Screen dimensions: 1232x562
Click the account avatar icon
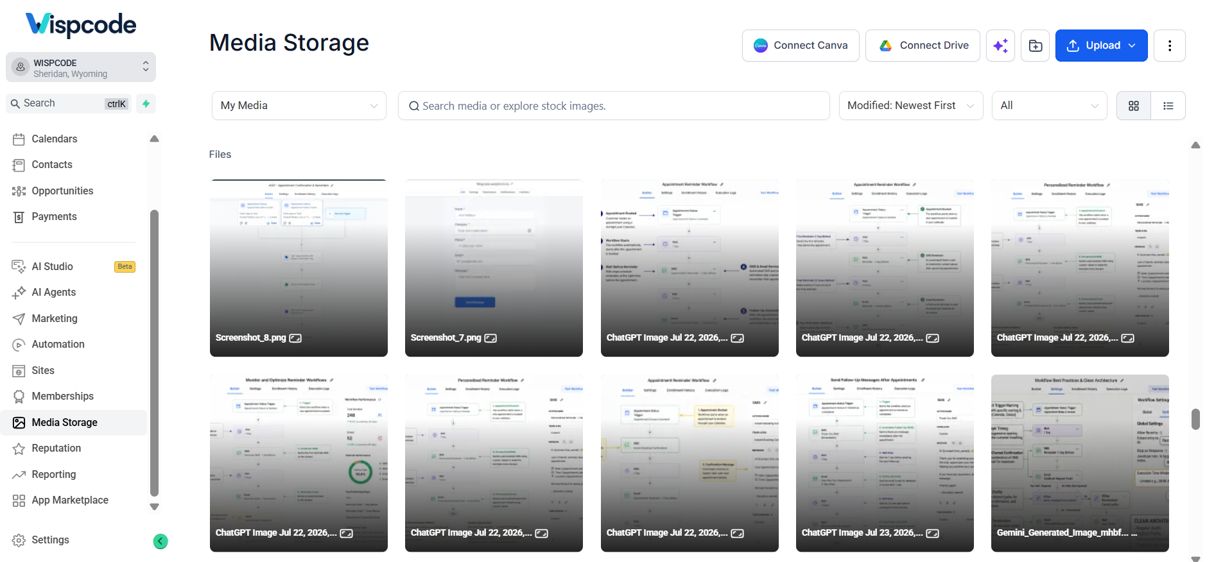(x=21, y=67)
